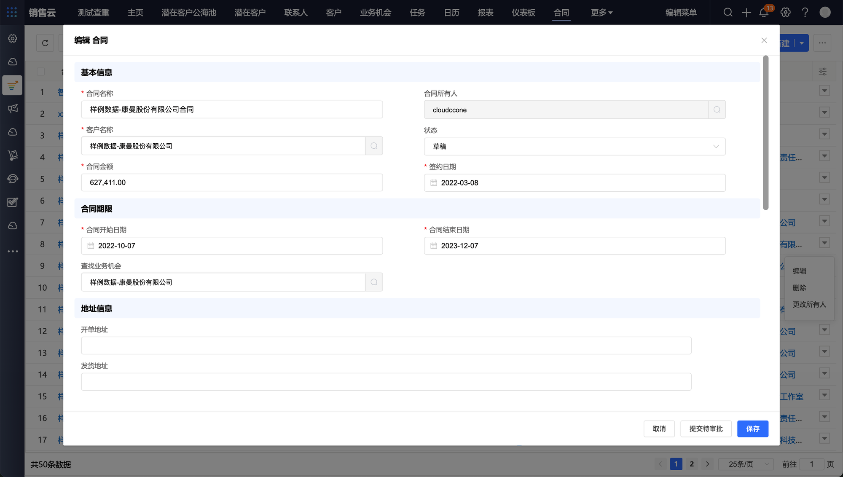Expand the 更多 menu in navigation
The height and width of the screenshot is (477, 843).
[x=601, y=13]
